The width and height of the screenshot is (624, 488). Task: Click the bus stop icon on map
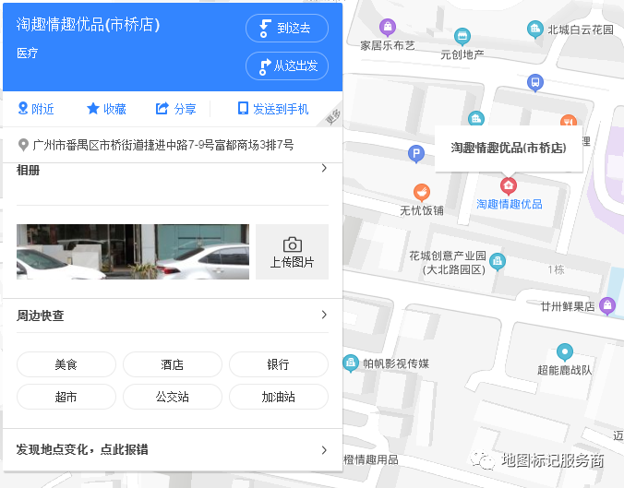[534, 83]
